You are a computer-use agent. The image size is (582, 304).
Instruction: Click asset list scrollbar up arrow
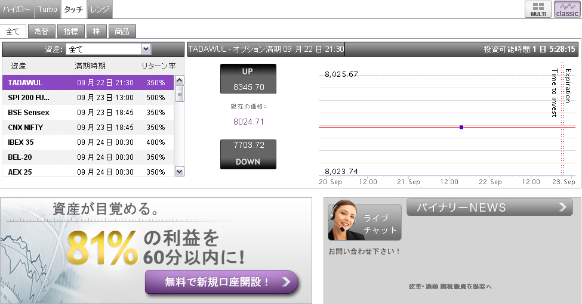[179, 80]
